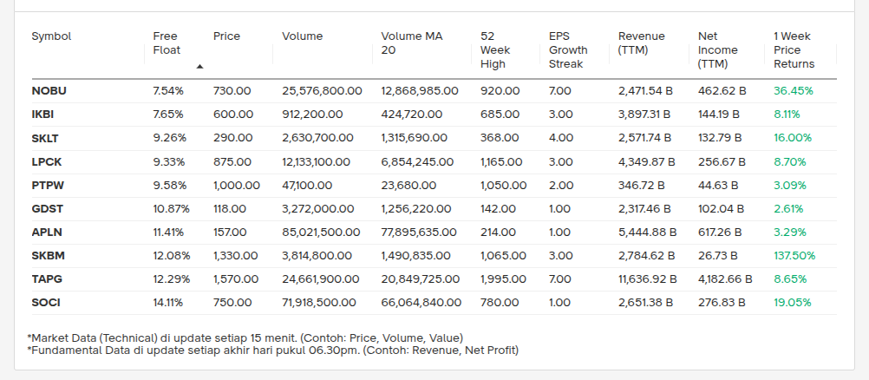Click the TAPG symbol
Image resolution: width=869 pixels, height=380 pixels.
click(x=47, y=278)
